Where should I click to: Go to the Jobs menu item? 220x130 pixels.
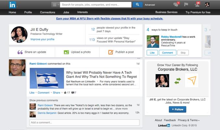[66, 12]
